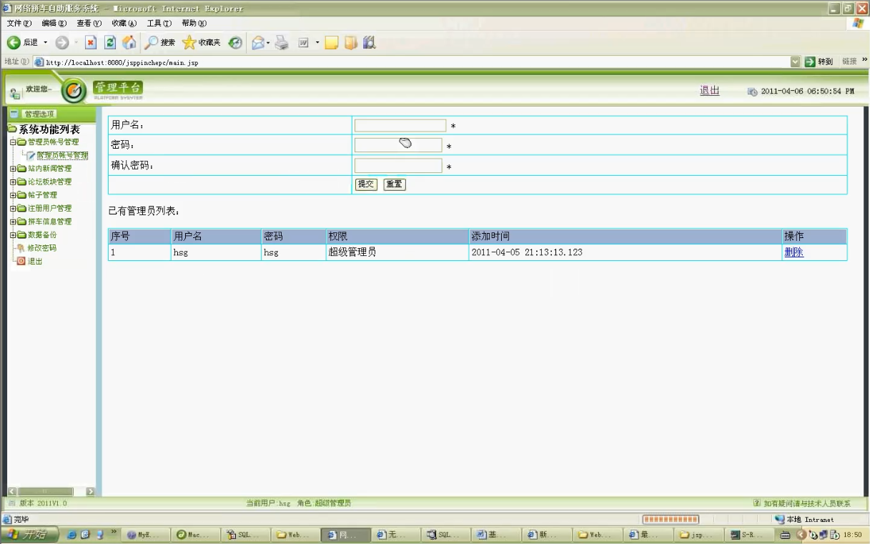The height and width of the screenshot is (544, 870).
Task: Click the Start (开始) button
Action: [29, 535]
